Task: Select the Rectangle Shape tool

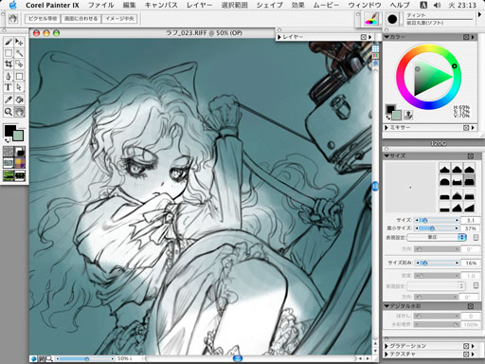Action: [19, 76]
